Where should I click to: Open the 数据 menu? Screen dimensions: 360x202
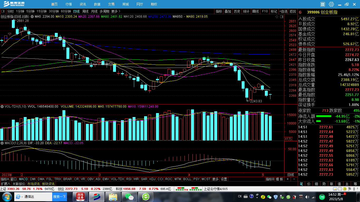[97, 4]
